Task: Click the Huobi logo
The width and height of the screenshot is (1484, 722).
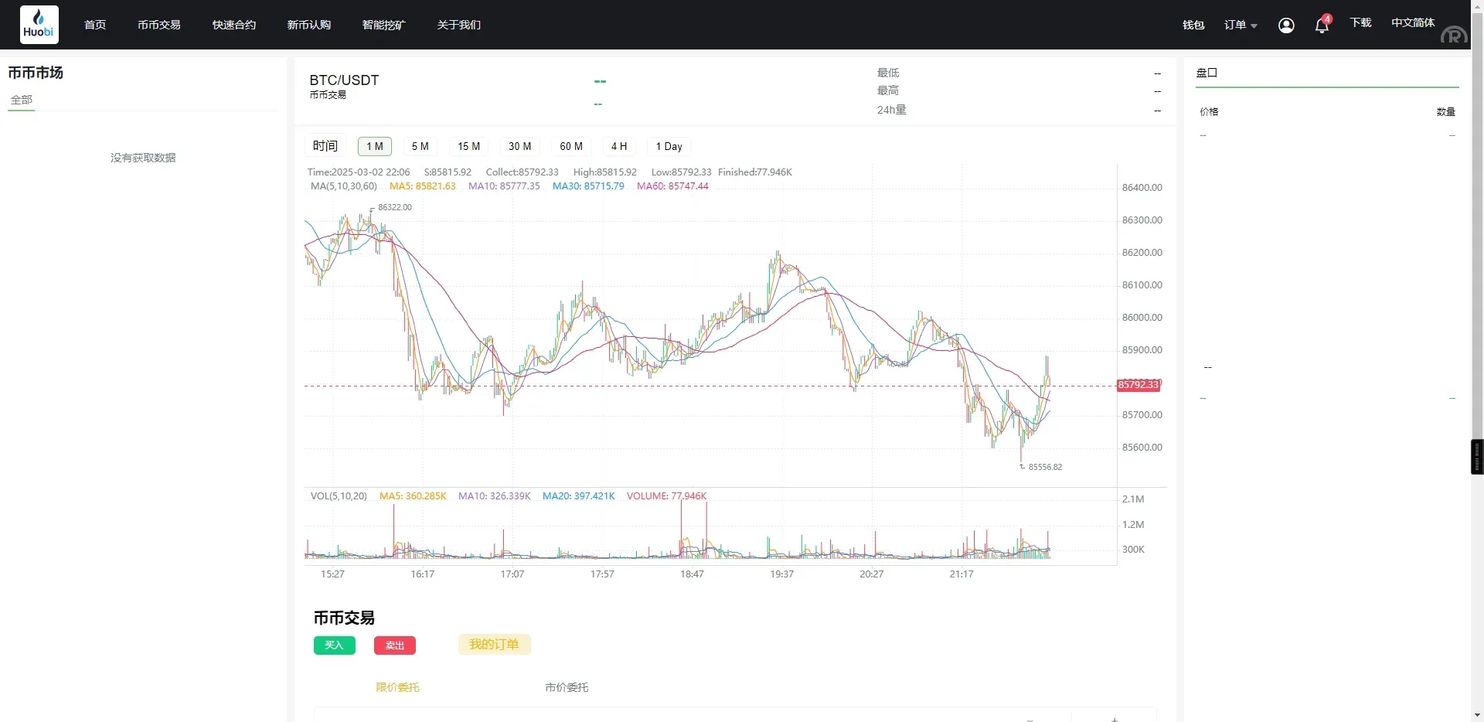Action: (39, 24)
